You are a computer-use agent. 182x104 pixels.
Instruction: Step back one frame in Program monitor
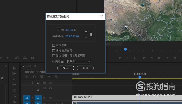[x=152, y=58]
